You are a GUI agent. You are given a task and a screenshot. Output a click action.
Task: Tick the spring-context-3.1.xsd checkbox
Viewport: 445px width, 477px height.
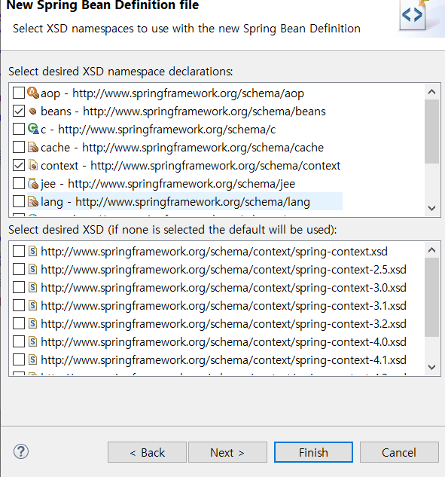click(x=19, y=305)
